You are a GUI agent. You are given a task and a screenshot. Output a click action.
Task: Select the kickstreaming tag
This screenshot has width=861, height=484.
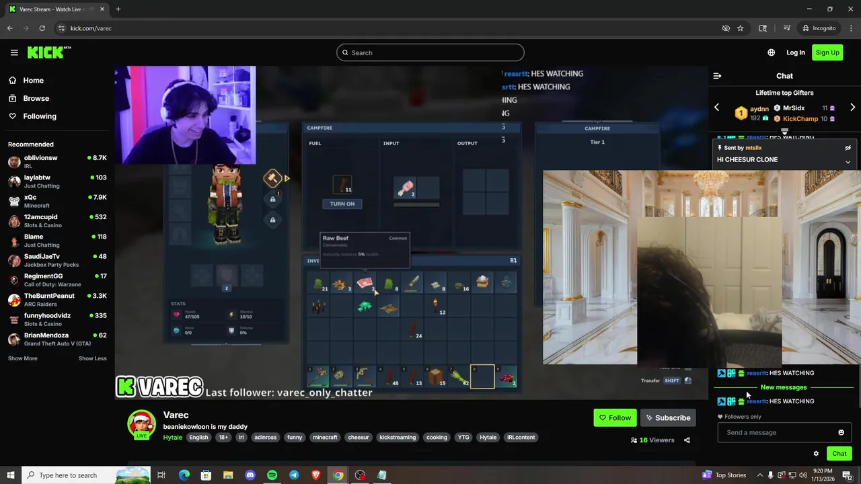(398, 437)
